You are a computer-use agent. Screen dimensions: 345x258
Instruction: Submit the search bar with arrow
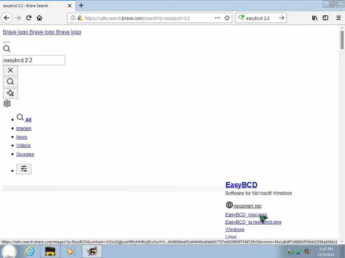coord(281,18)
